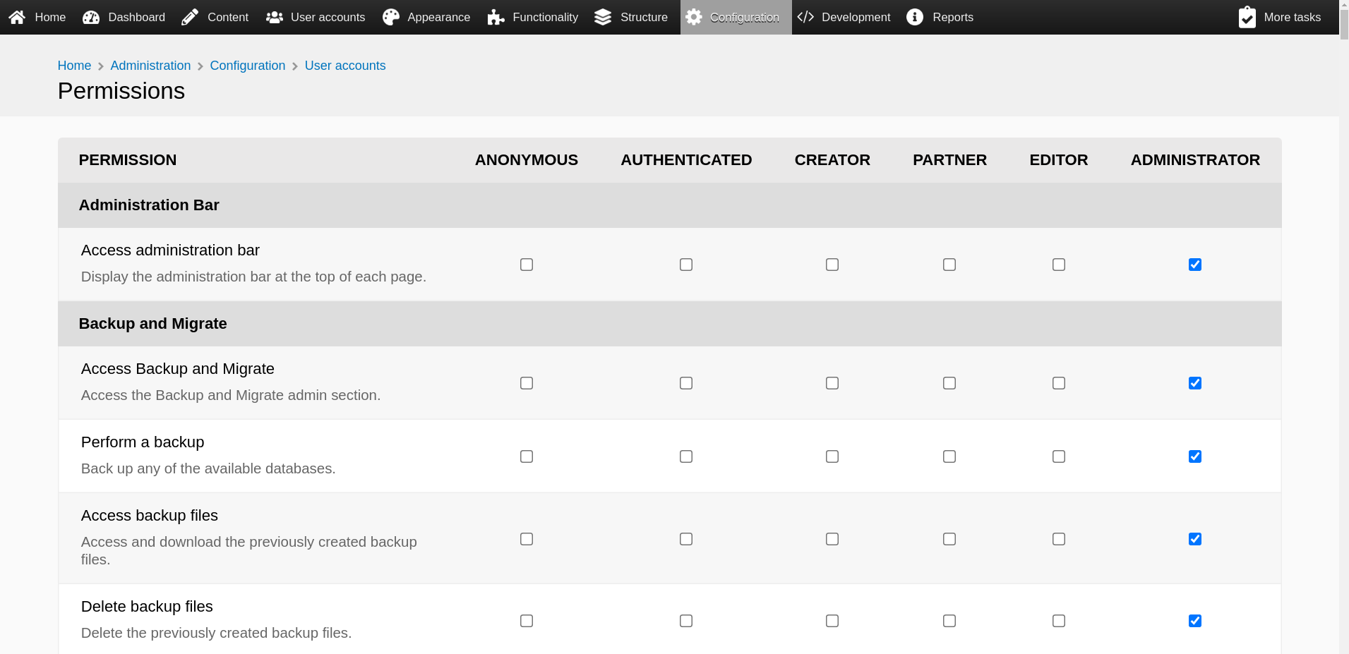The width and height of the screenshot is (1349, 654).
Task: Click the Dashboard gauge icon
Action: pos(91,17)
